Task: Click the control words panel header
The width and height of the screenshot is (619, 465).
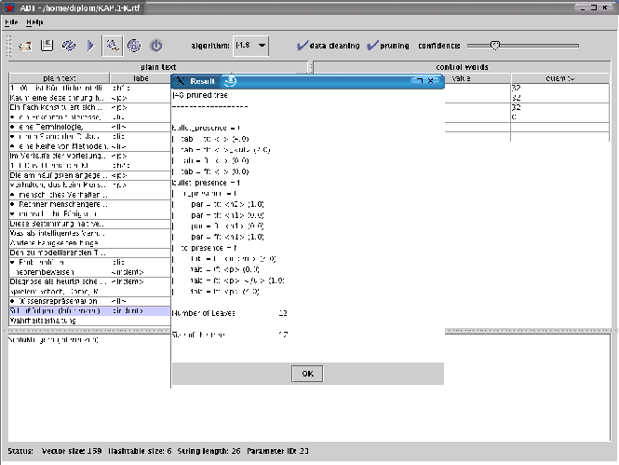Action: 462,67
